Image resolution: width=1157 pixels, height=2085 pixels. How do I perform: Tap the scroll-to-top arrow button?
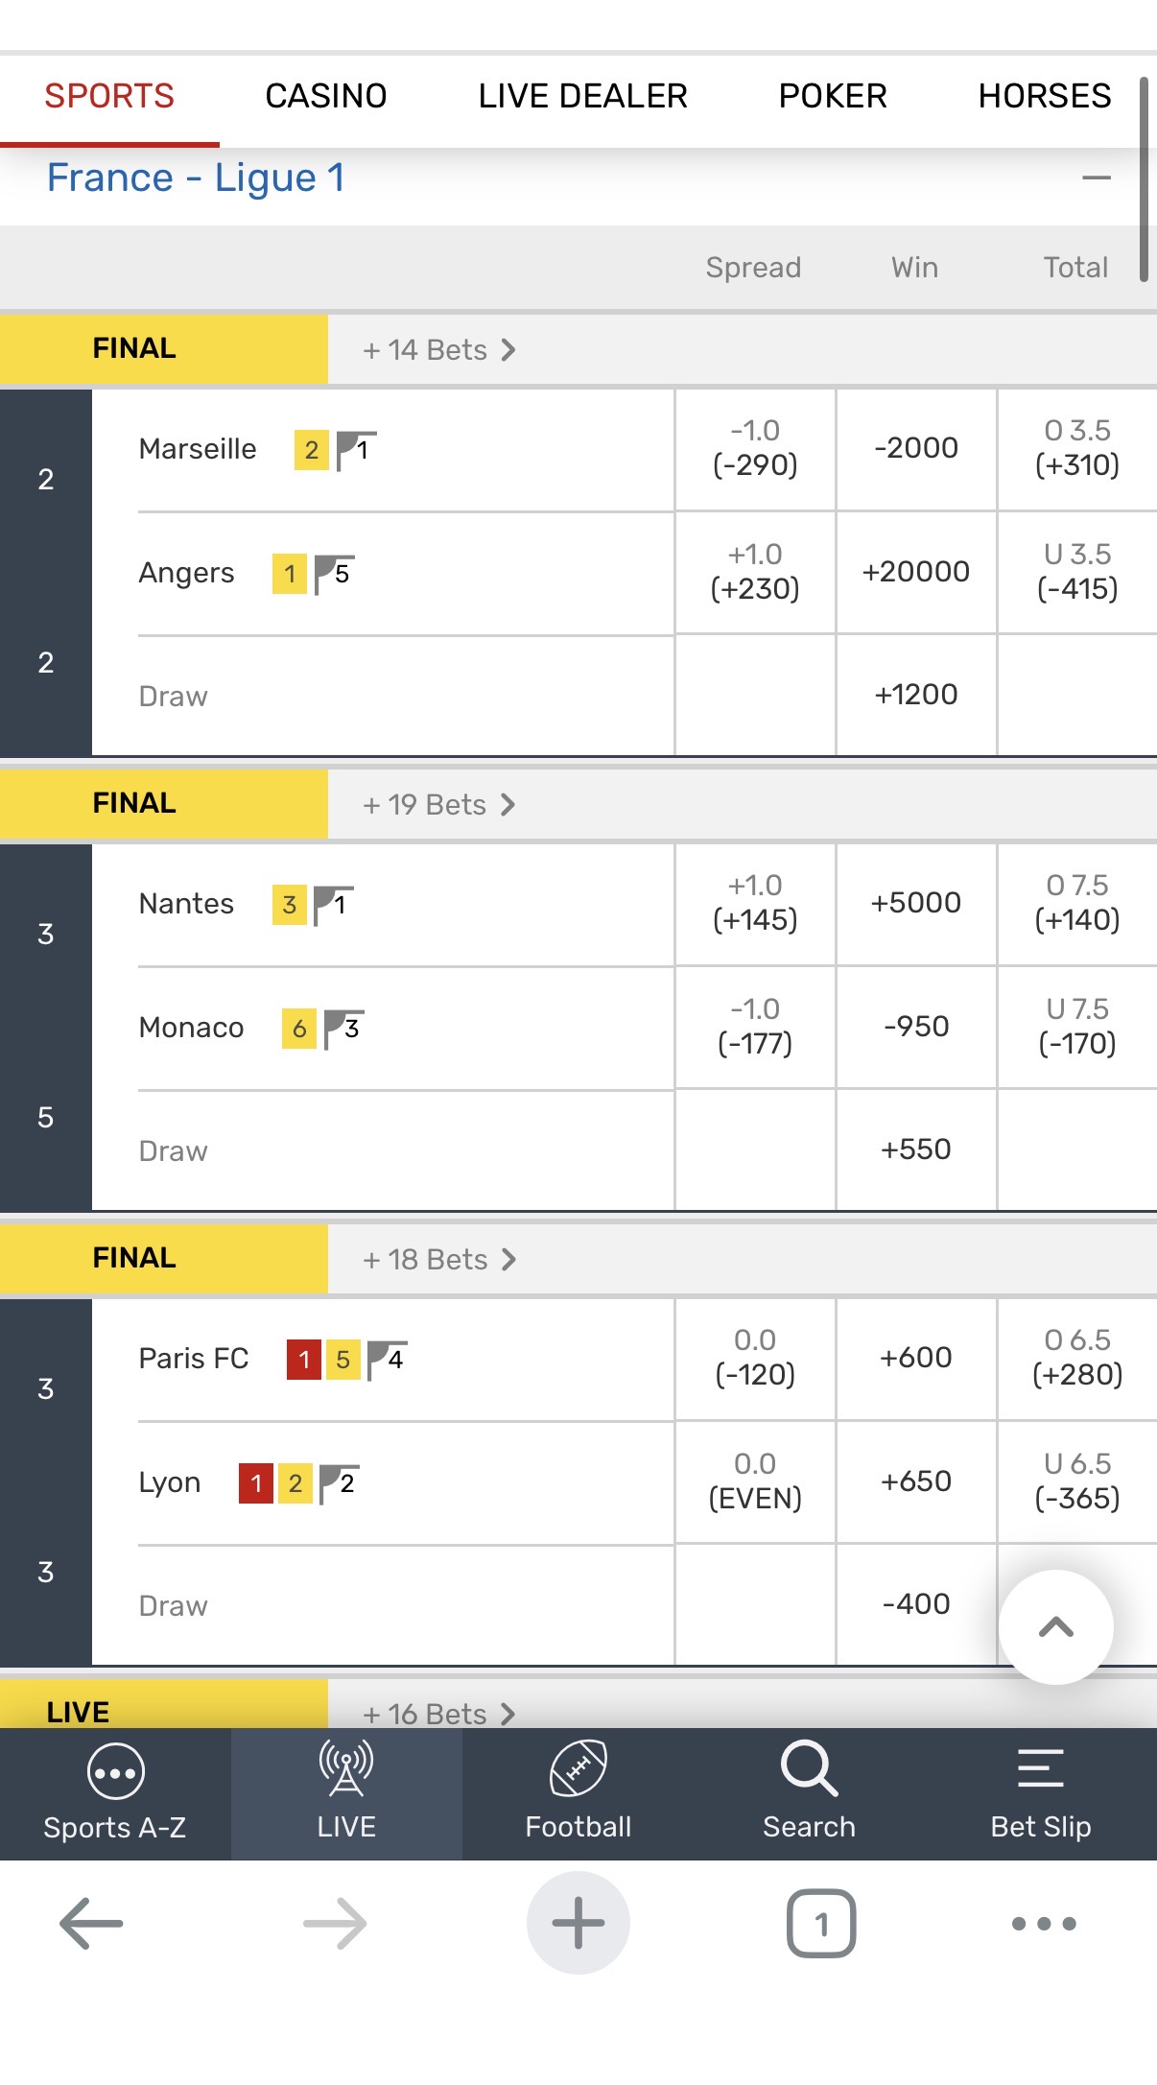1055,1626
